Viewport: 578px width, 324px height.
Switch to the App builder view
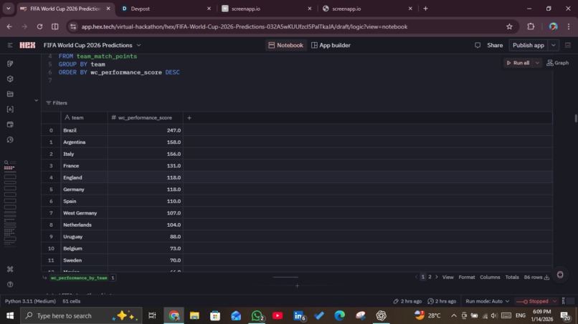pyautogui.click(x=331, y=45)
